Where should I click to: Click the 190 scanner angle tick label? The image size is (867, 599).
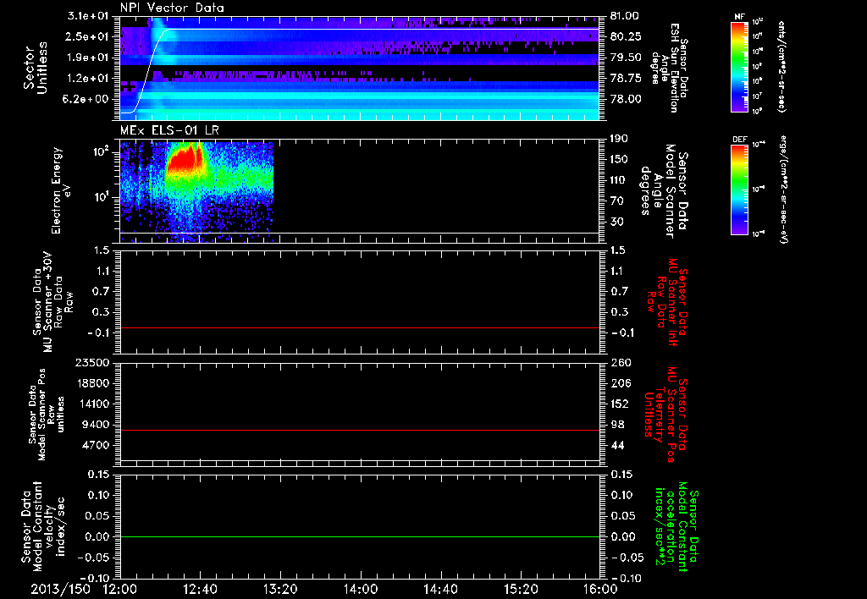tap(619, 139)
